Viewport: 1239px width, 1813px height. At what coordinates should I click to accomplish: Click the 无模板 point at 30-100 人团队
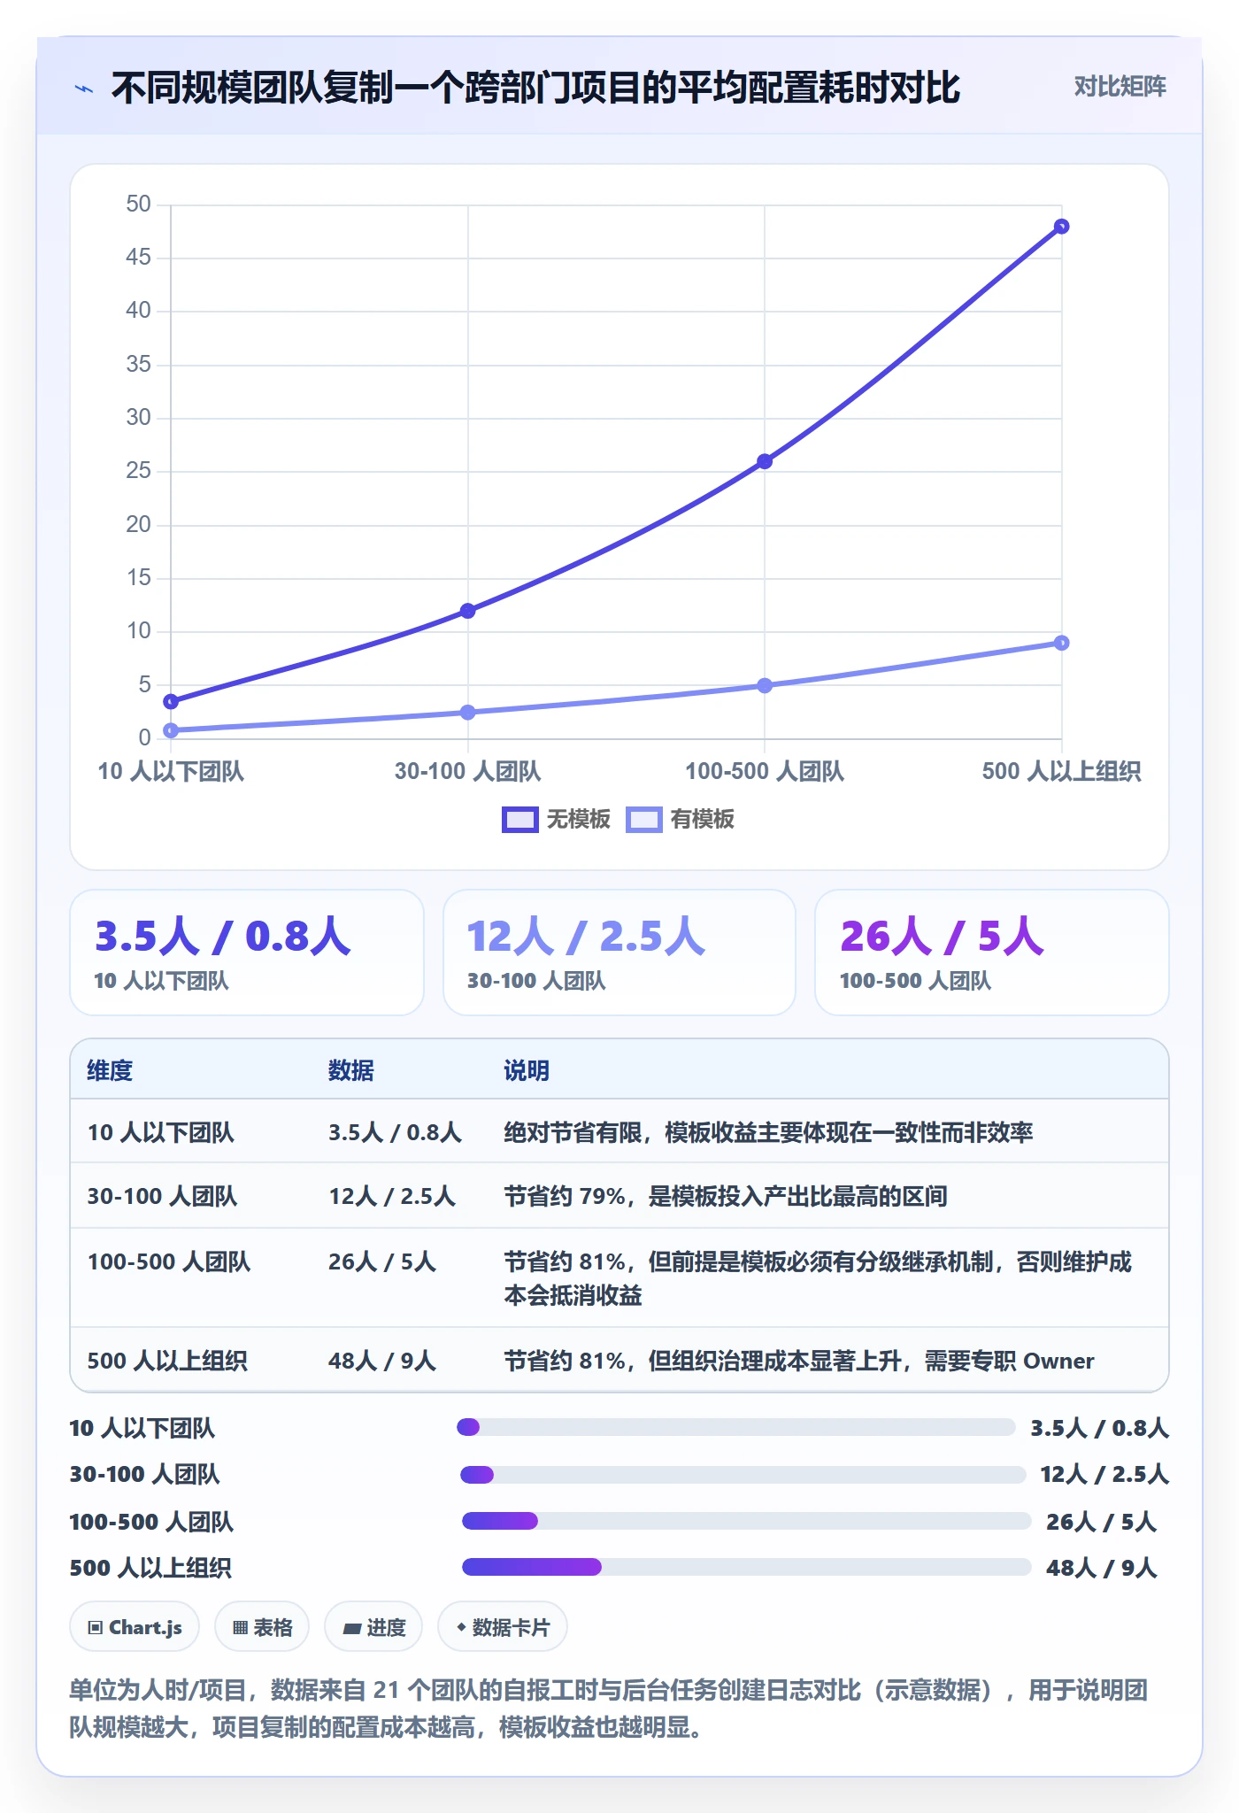(x=468, y=611)
